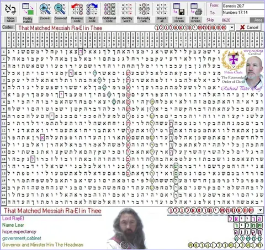Click the Next code label button

92,19
